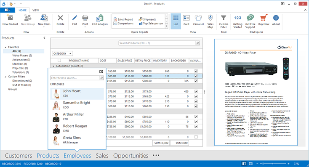Collapse the ribbon with the chevron

click(x=306, y=10)
